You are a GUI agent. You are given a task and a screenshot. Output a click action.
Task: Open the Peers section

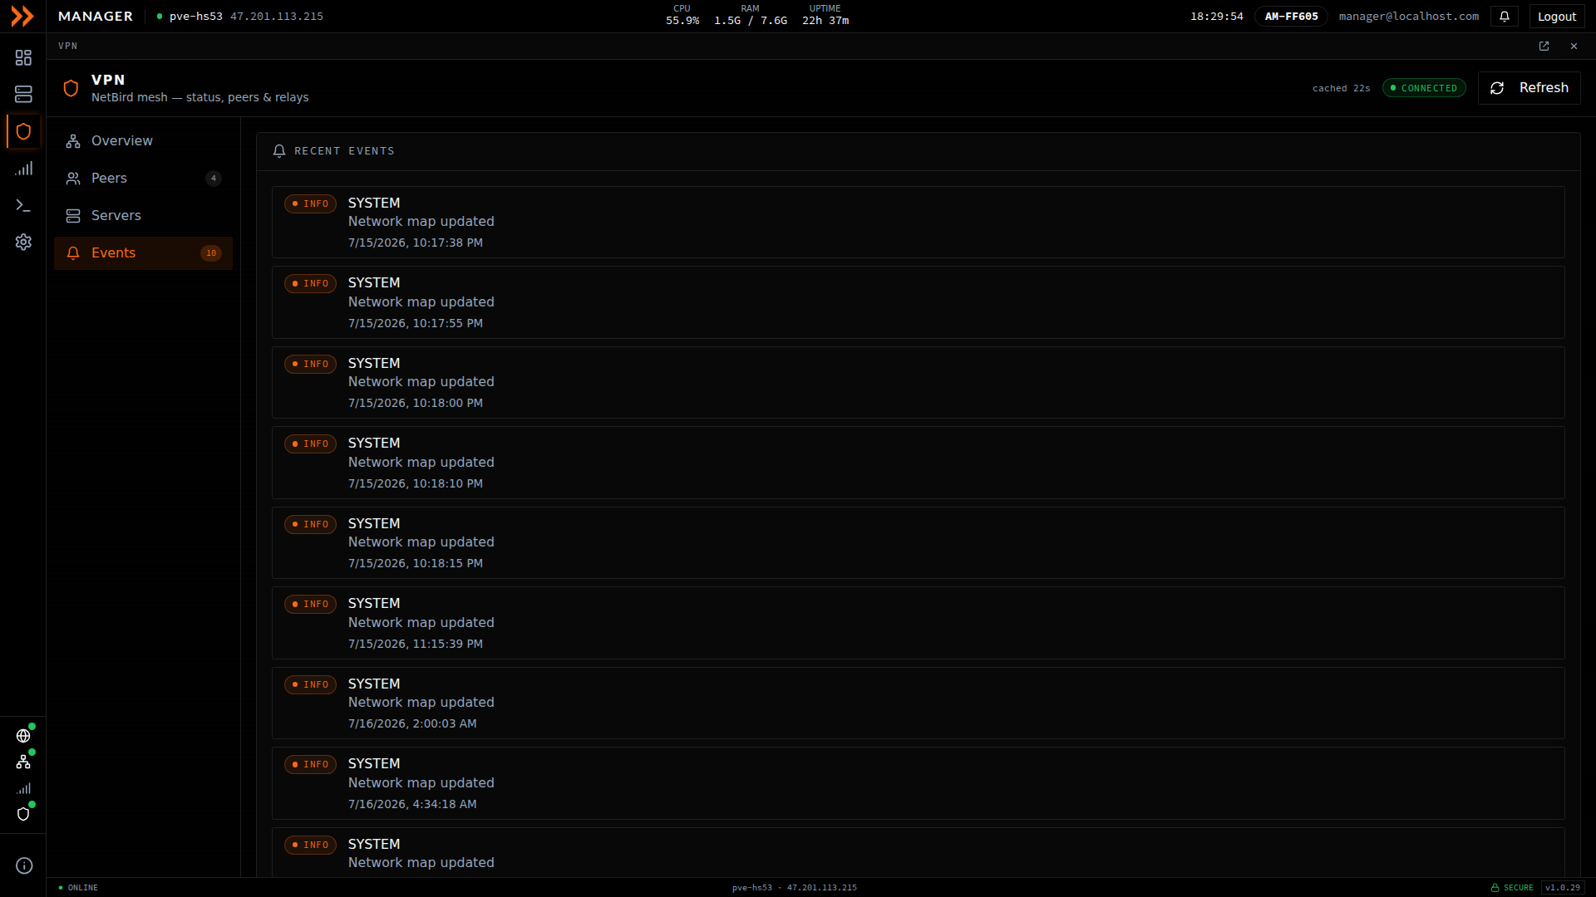(143, 179)
